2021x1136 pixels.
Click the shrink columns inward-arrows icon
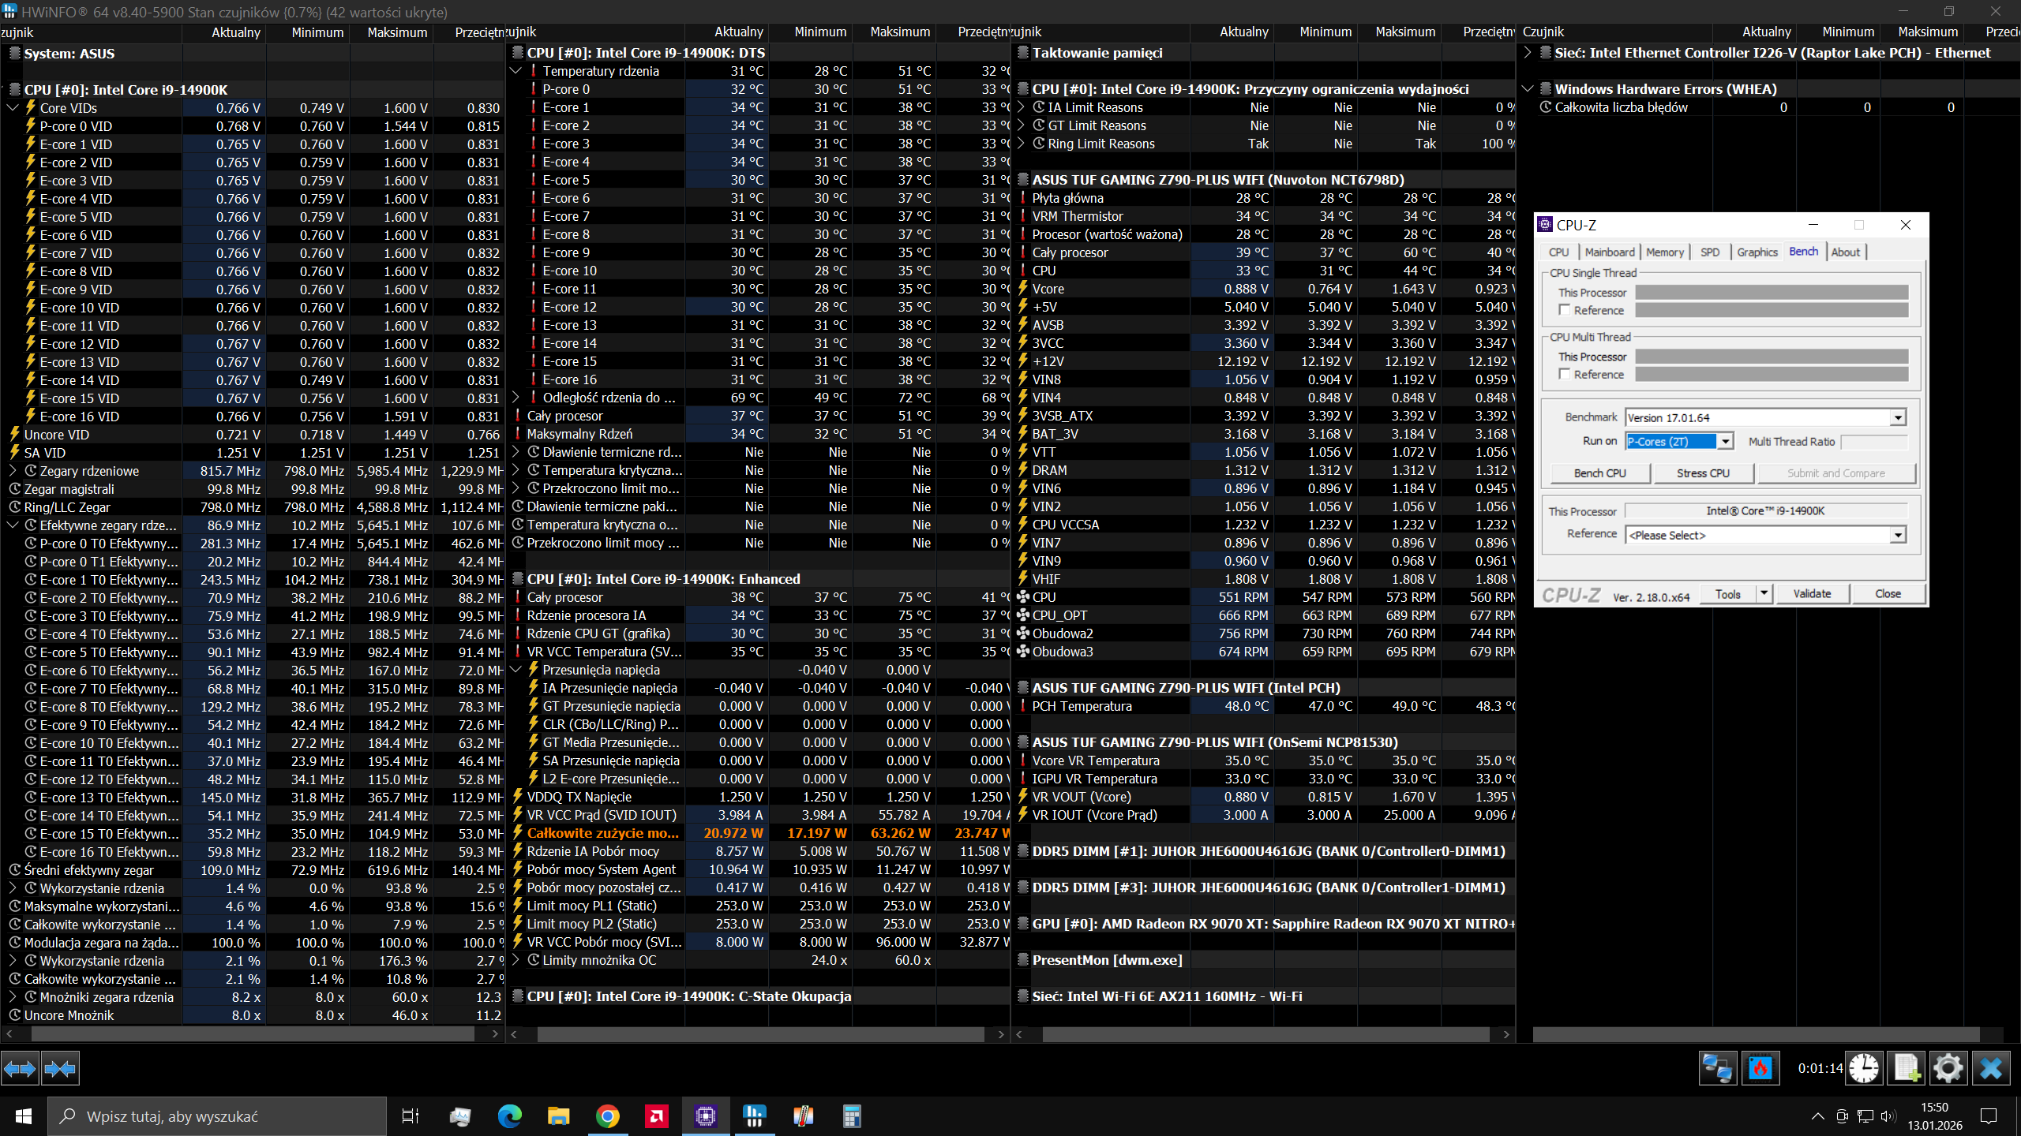coord(60,1069)
